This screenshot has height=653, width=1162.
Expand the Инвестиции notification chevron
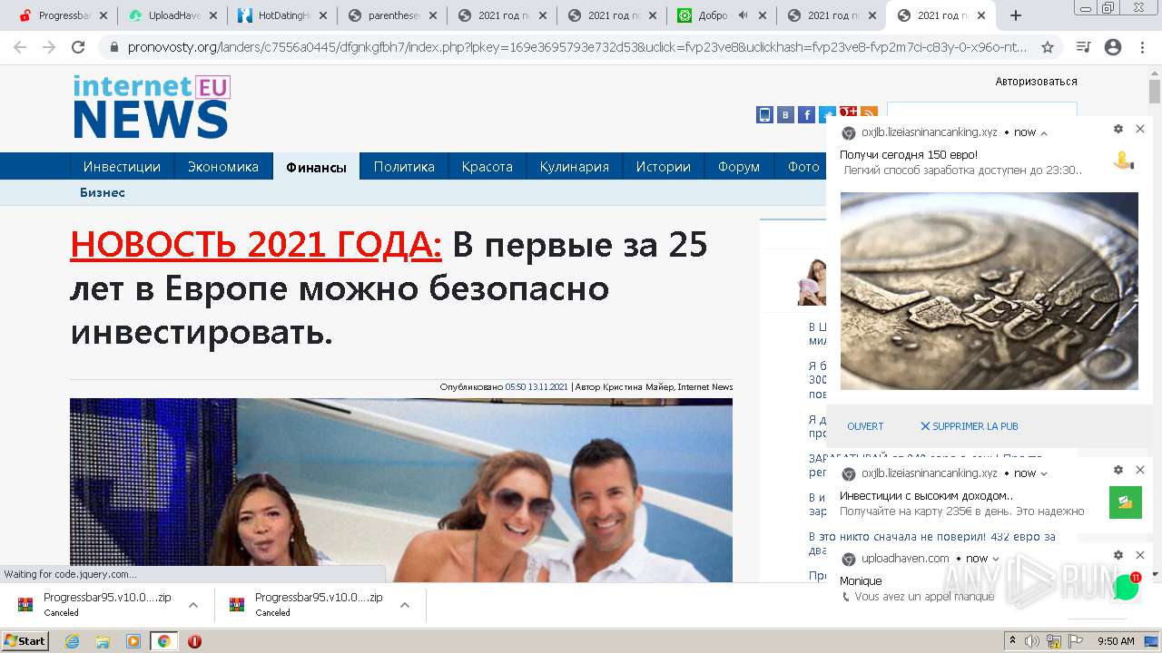[x=1044, y=473]
